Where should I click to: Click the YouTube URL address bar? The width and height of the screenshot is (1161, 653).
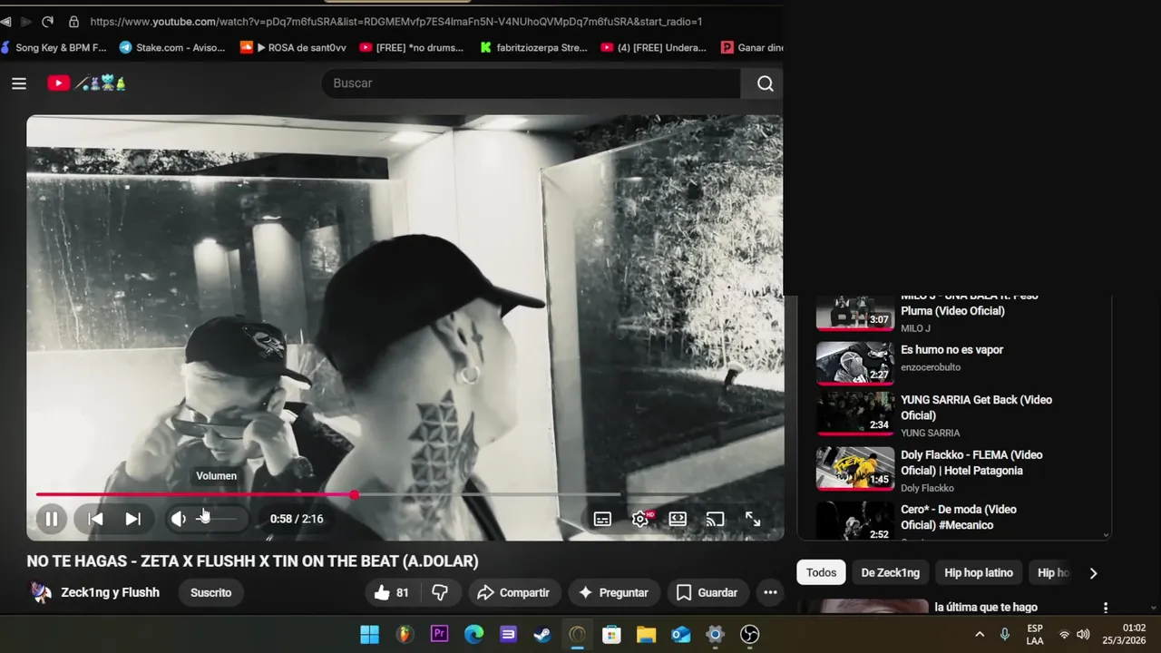coord(396,21)
